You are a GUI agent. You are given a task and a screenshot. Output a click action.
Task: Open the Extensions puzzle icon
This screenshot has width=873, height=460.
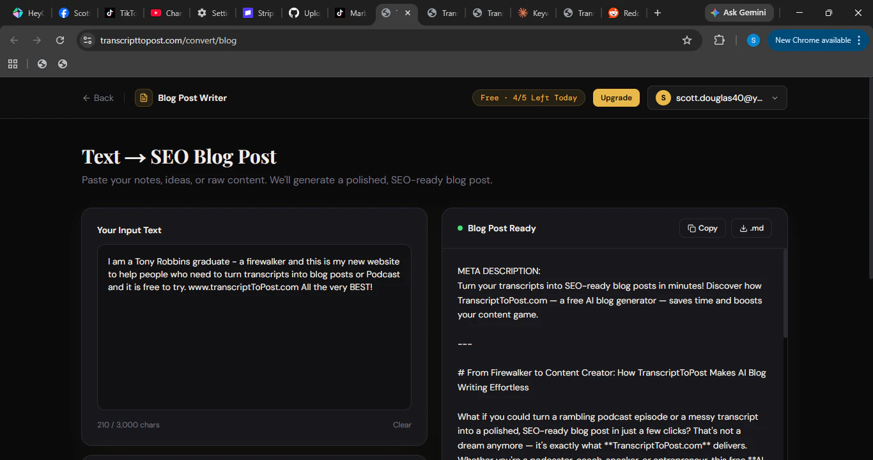point(720,40)
